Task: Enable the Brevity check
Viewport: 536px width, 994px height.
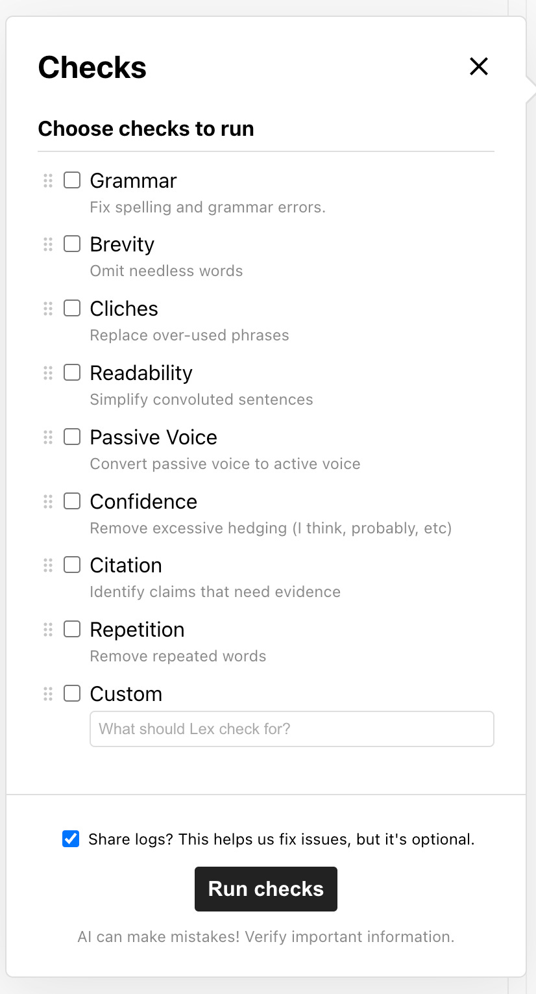Action: 71,244
